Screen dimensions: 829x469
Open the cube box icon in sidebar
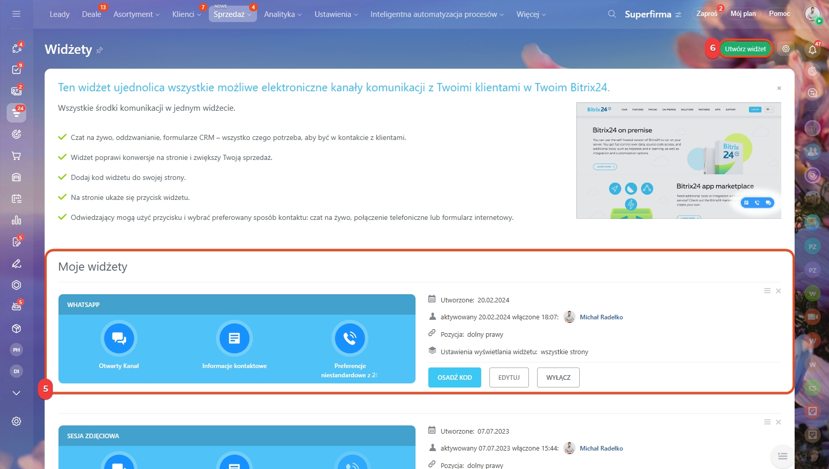(x=16, y=328)
